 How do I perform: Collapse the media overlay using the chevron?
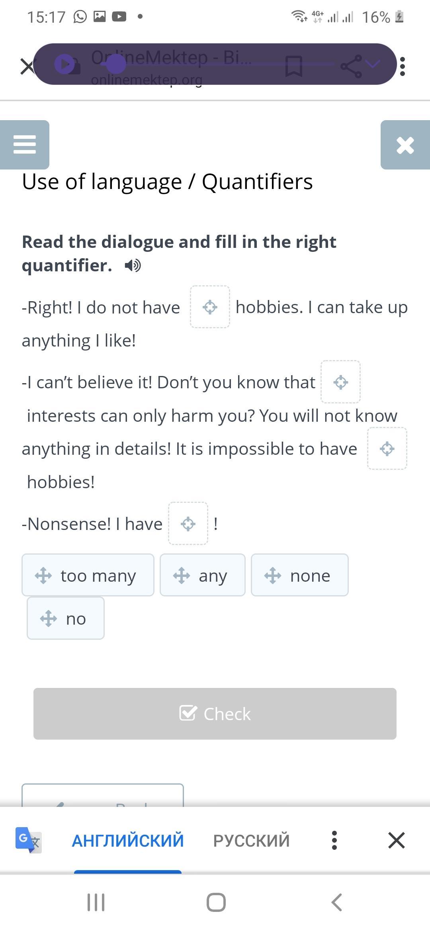pyautogui.click(x=373, y=64)
